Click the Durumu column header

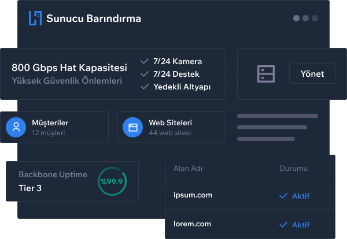293,169
